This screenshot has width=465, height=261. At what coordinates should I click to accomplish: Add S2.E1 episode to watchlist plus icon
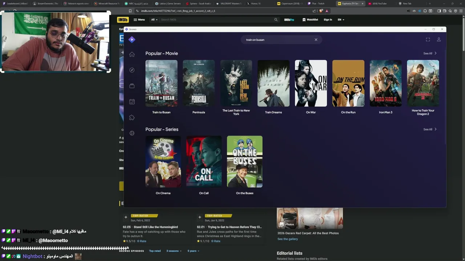click(199, 217)
